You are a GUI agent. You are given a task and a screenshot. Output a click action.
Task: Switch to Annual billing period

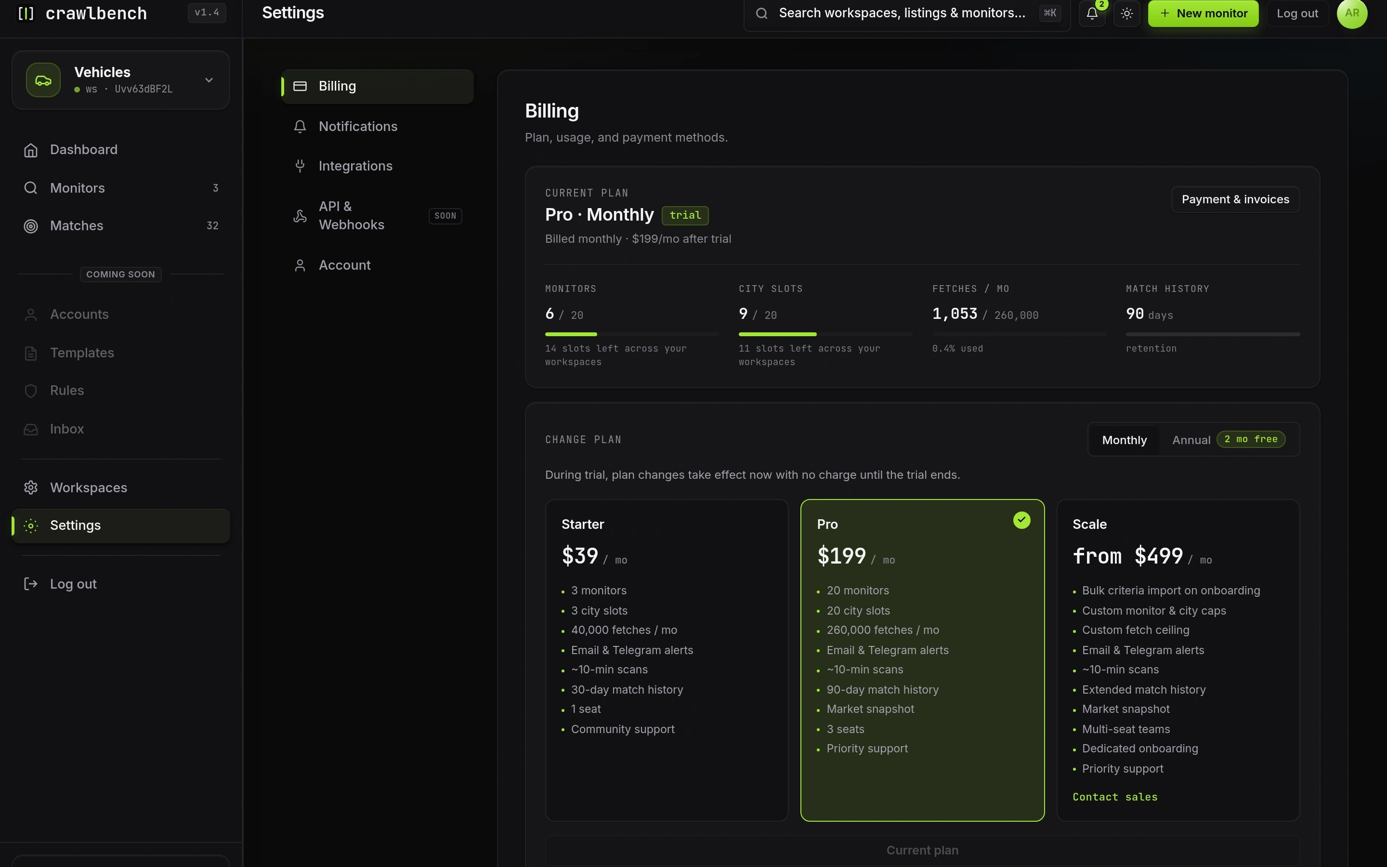(1228, 440)
